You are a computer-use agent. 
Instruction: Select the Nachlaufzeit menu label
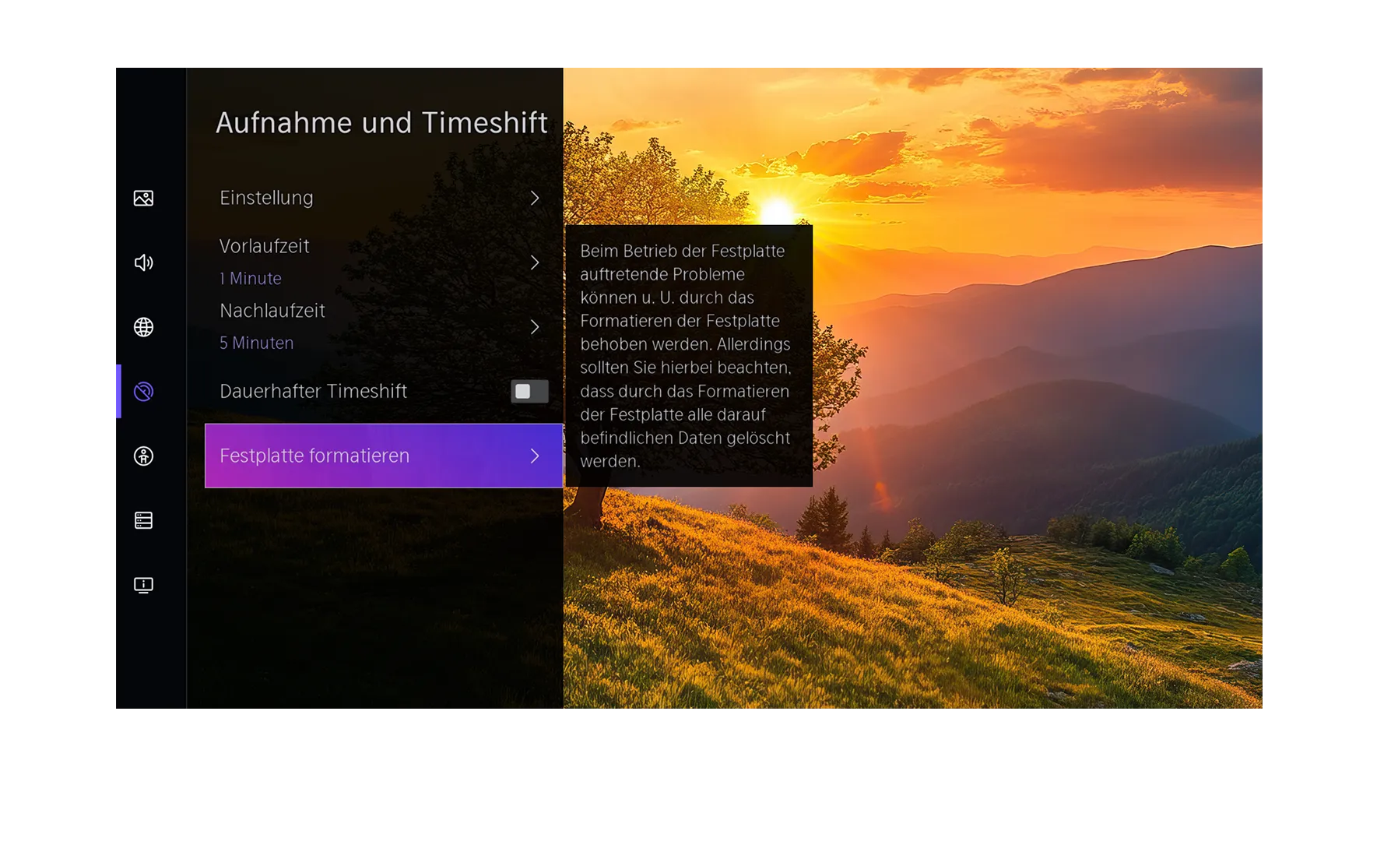[x=272, y=311]
